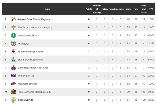Open the Blue Sakuya Kagoshima team name

(30, 60)
